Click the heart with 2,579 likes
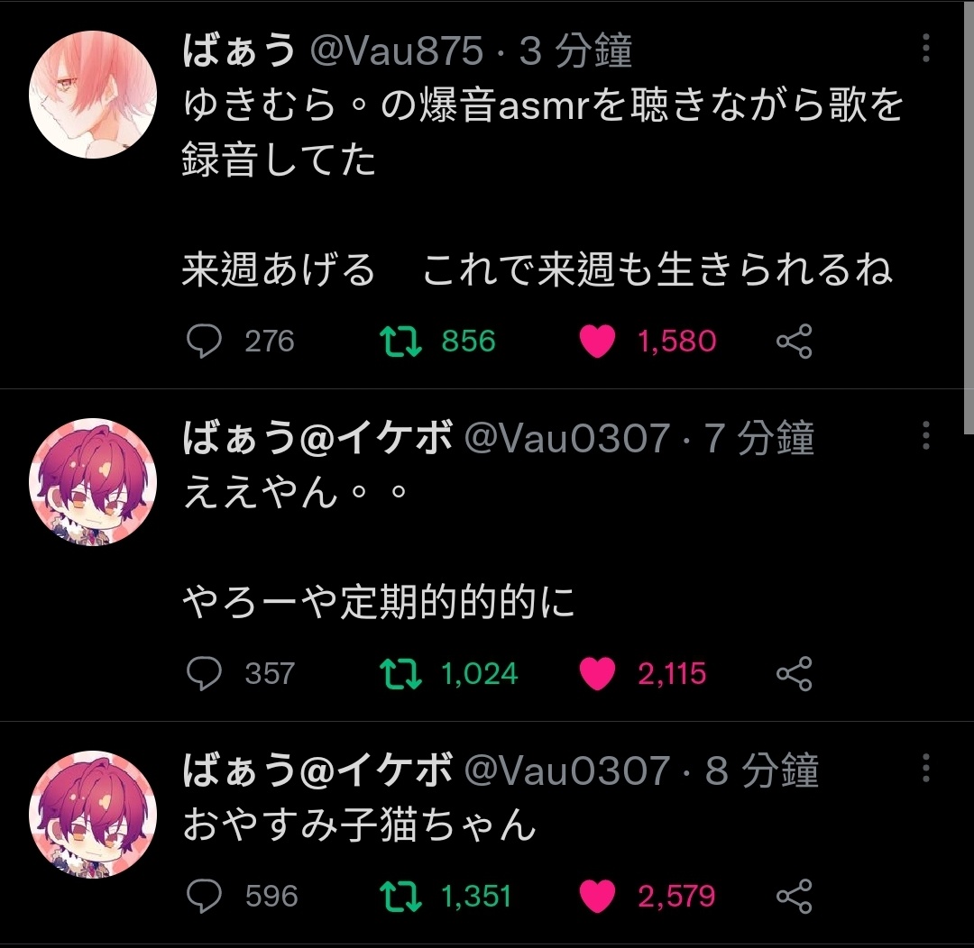Image resolution: width=974 pixels, height=948 pixels. pyautogui.click(x=597, y=896)
